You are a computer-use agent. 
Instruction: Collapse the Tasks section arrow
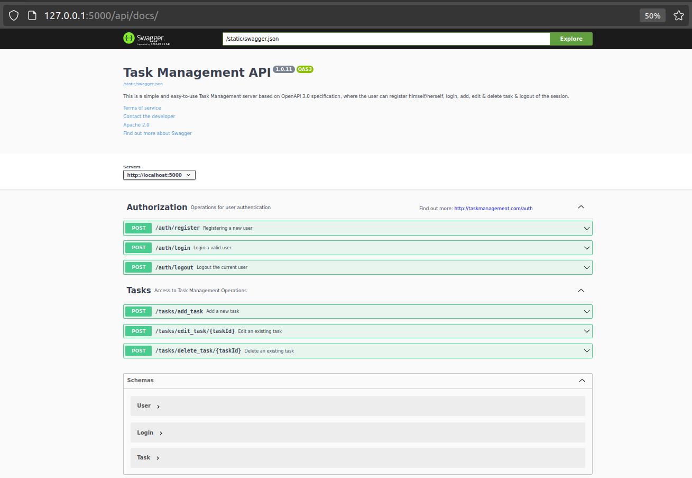point(581,290)
